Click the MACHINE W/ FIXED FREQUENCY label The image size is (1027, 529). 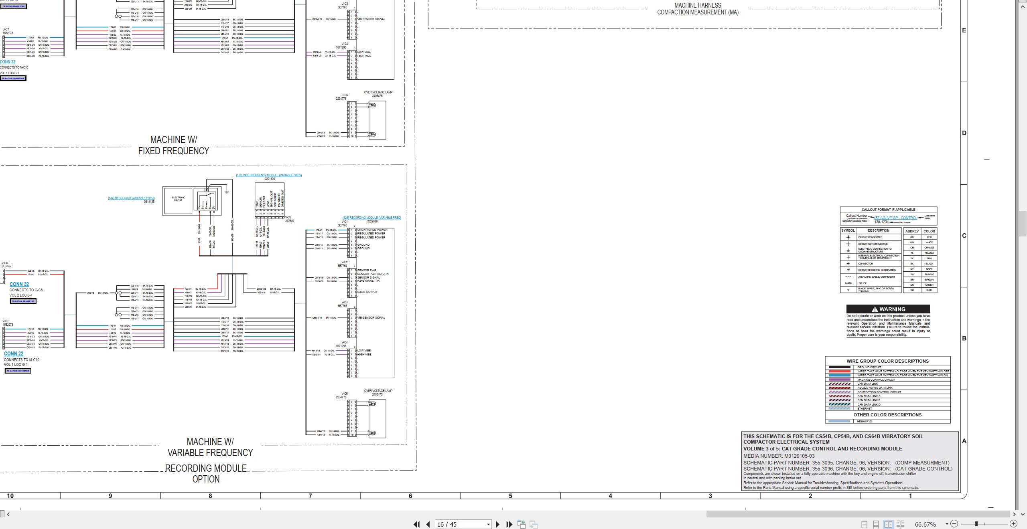coord(174,145)
